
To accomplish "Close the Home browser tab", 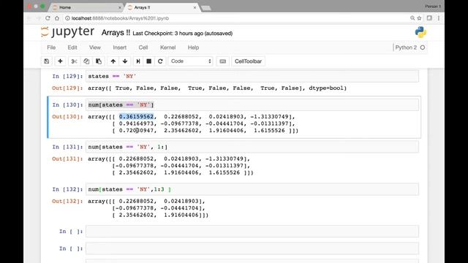I will tap(120, 7).
